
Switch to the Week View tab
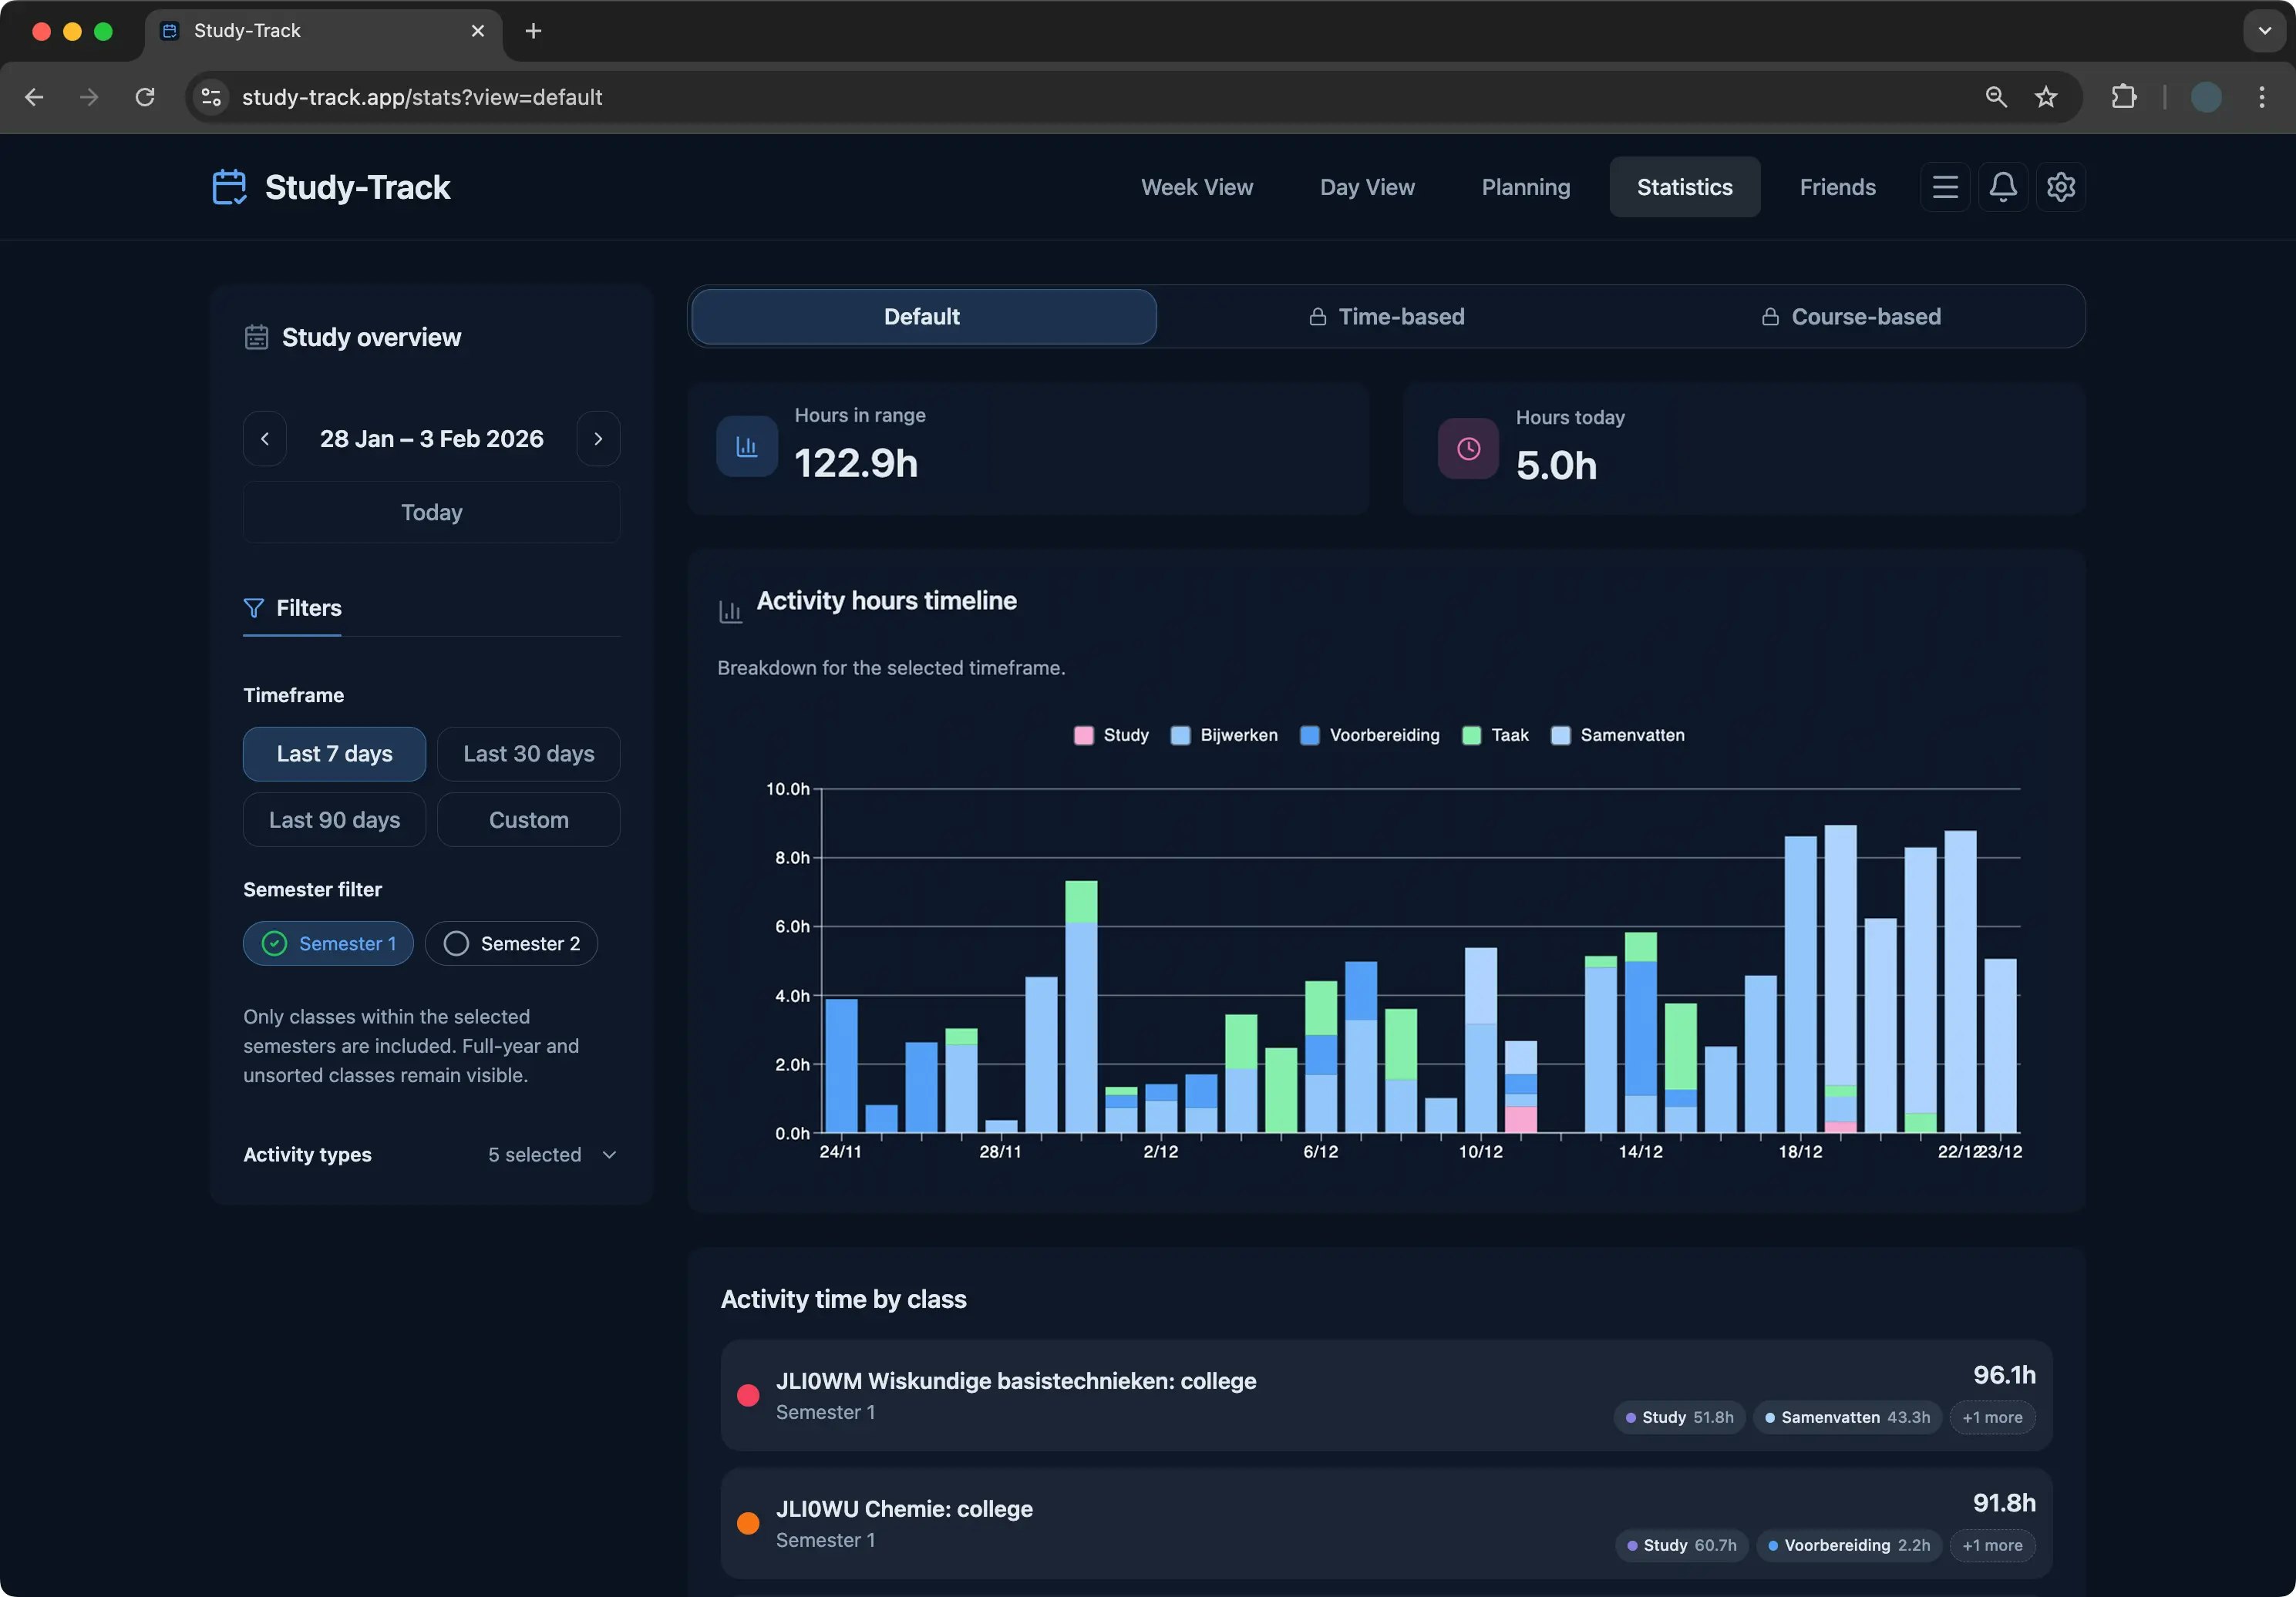click(x=1196, y=187)
